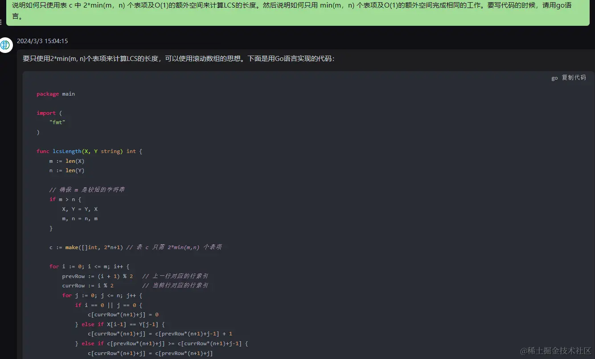Click the else if line containing >= comparison
Viewport: 595px width, 359px height.
[x=161, y=343]
